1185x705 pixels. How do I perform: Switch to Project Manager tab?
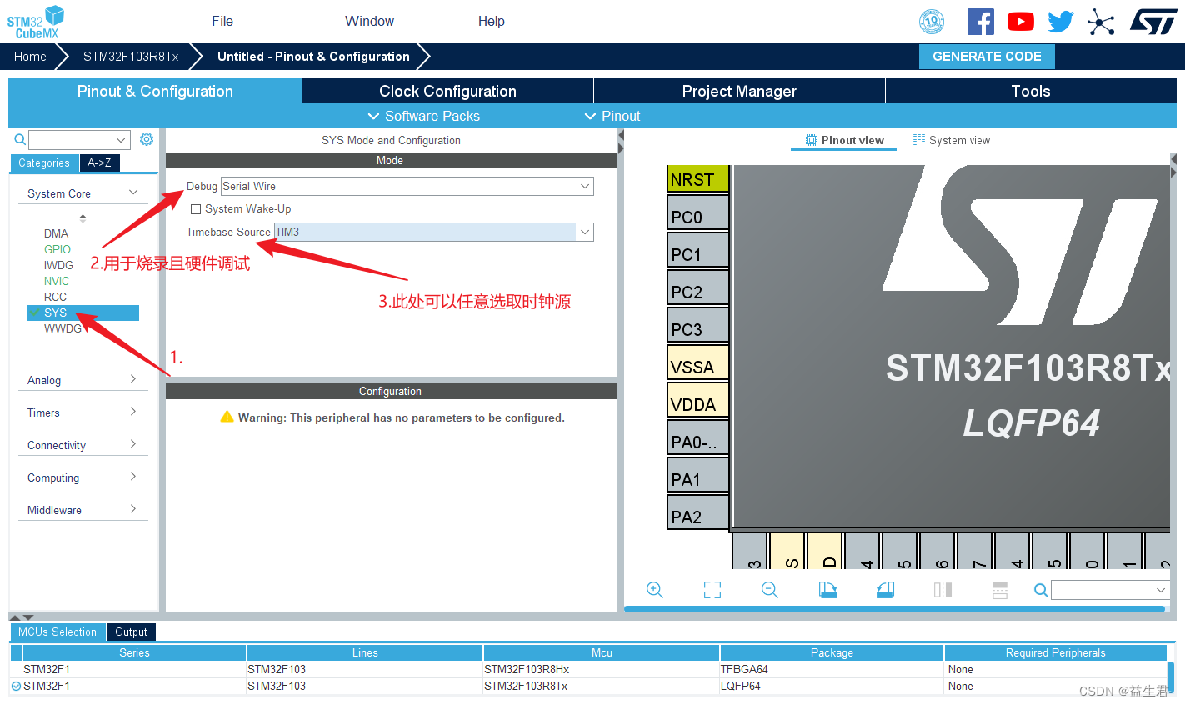tap(739, 92)
